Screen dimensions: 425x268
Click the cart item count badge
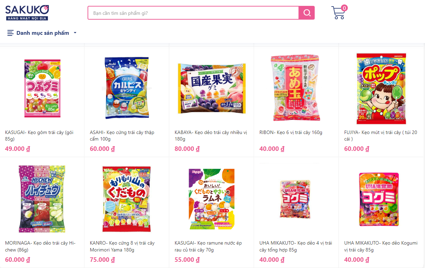click(x=344, y=8)
